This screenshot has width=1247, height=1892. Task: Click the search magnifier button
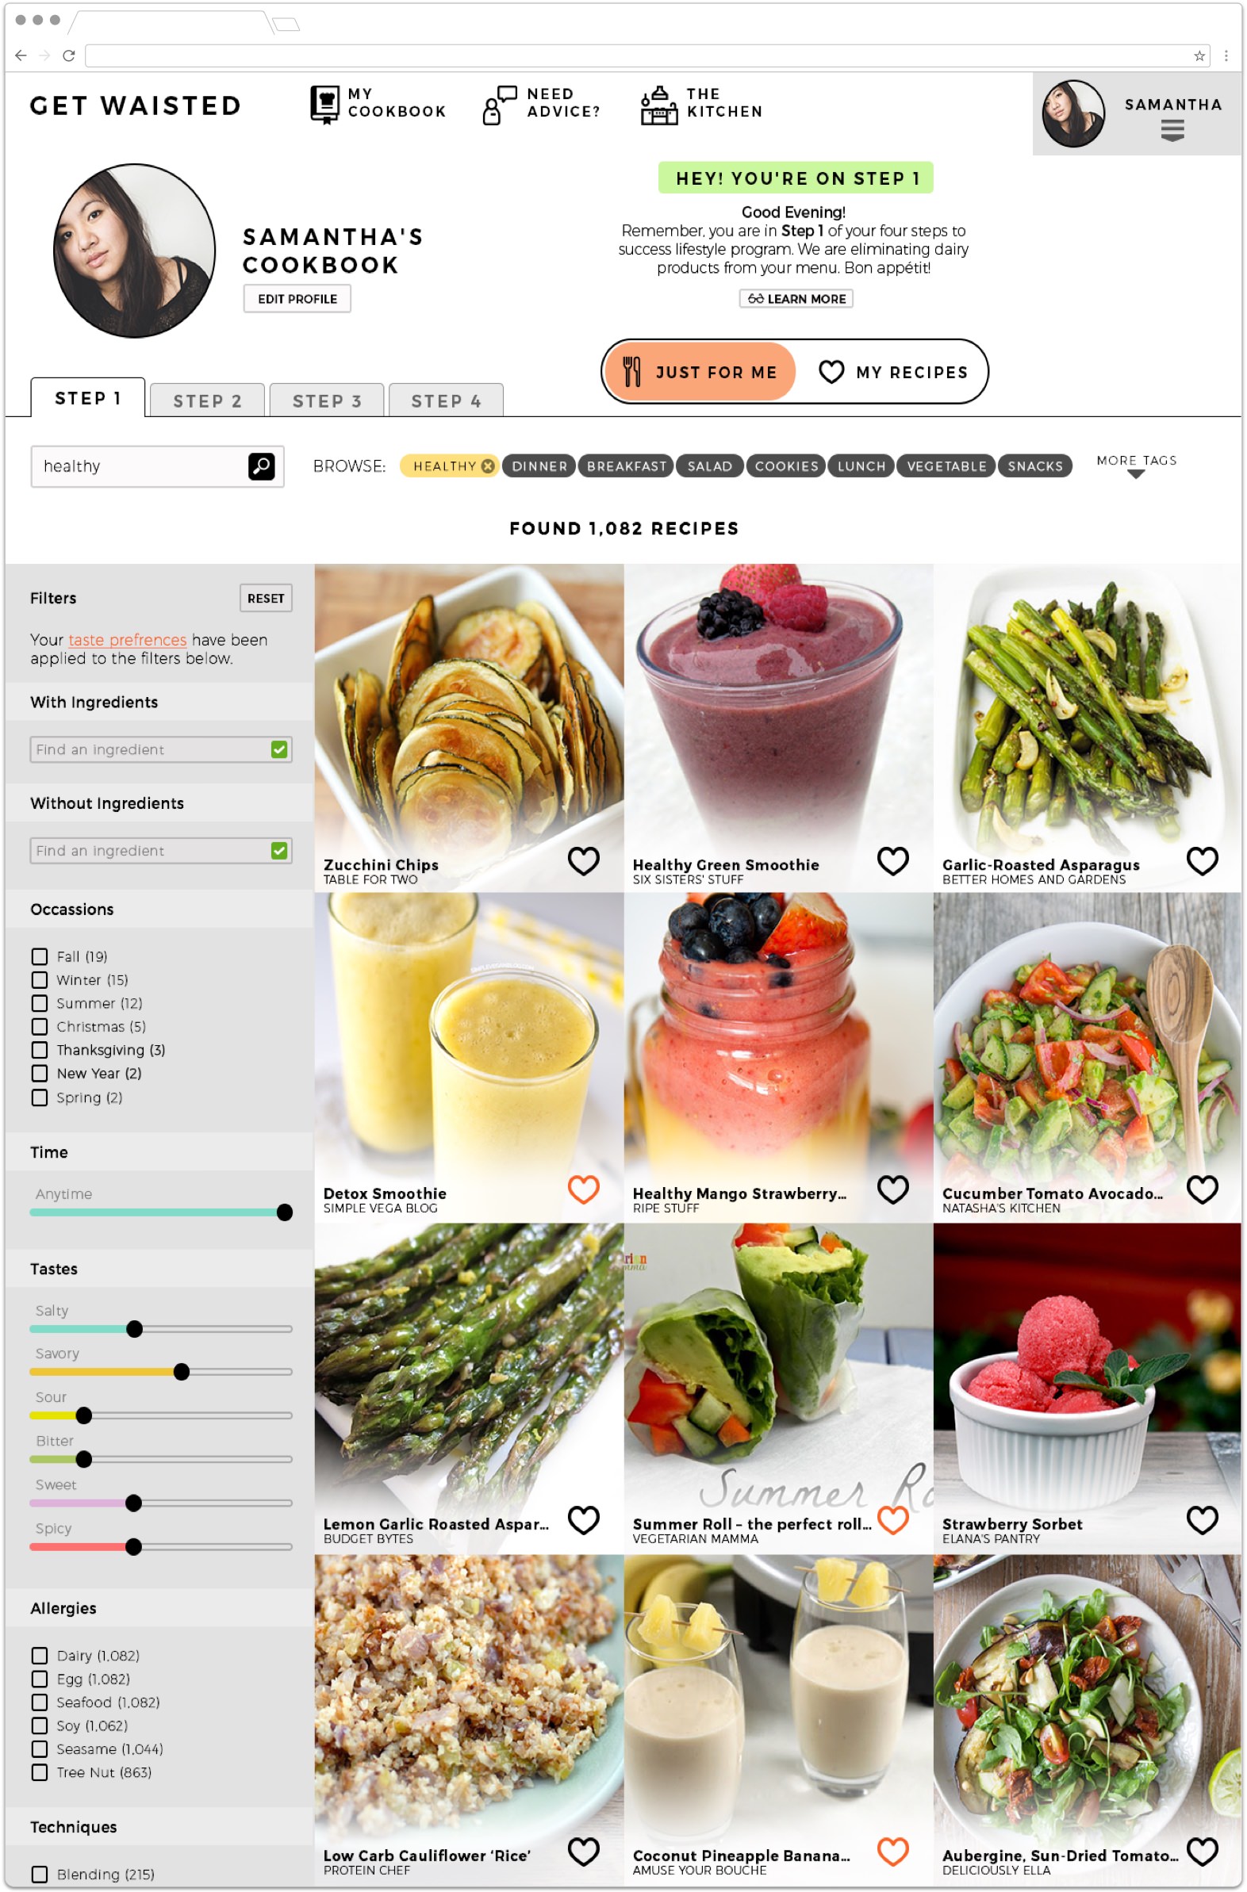click(261, 465)
